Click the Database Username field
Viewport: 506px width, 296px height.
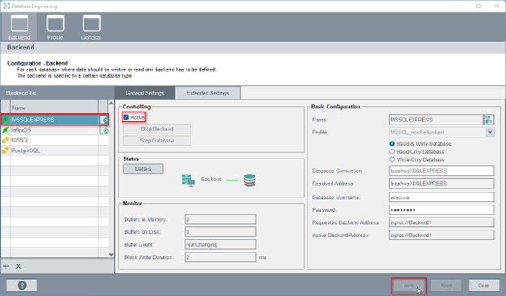441,197
